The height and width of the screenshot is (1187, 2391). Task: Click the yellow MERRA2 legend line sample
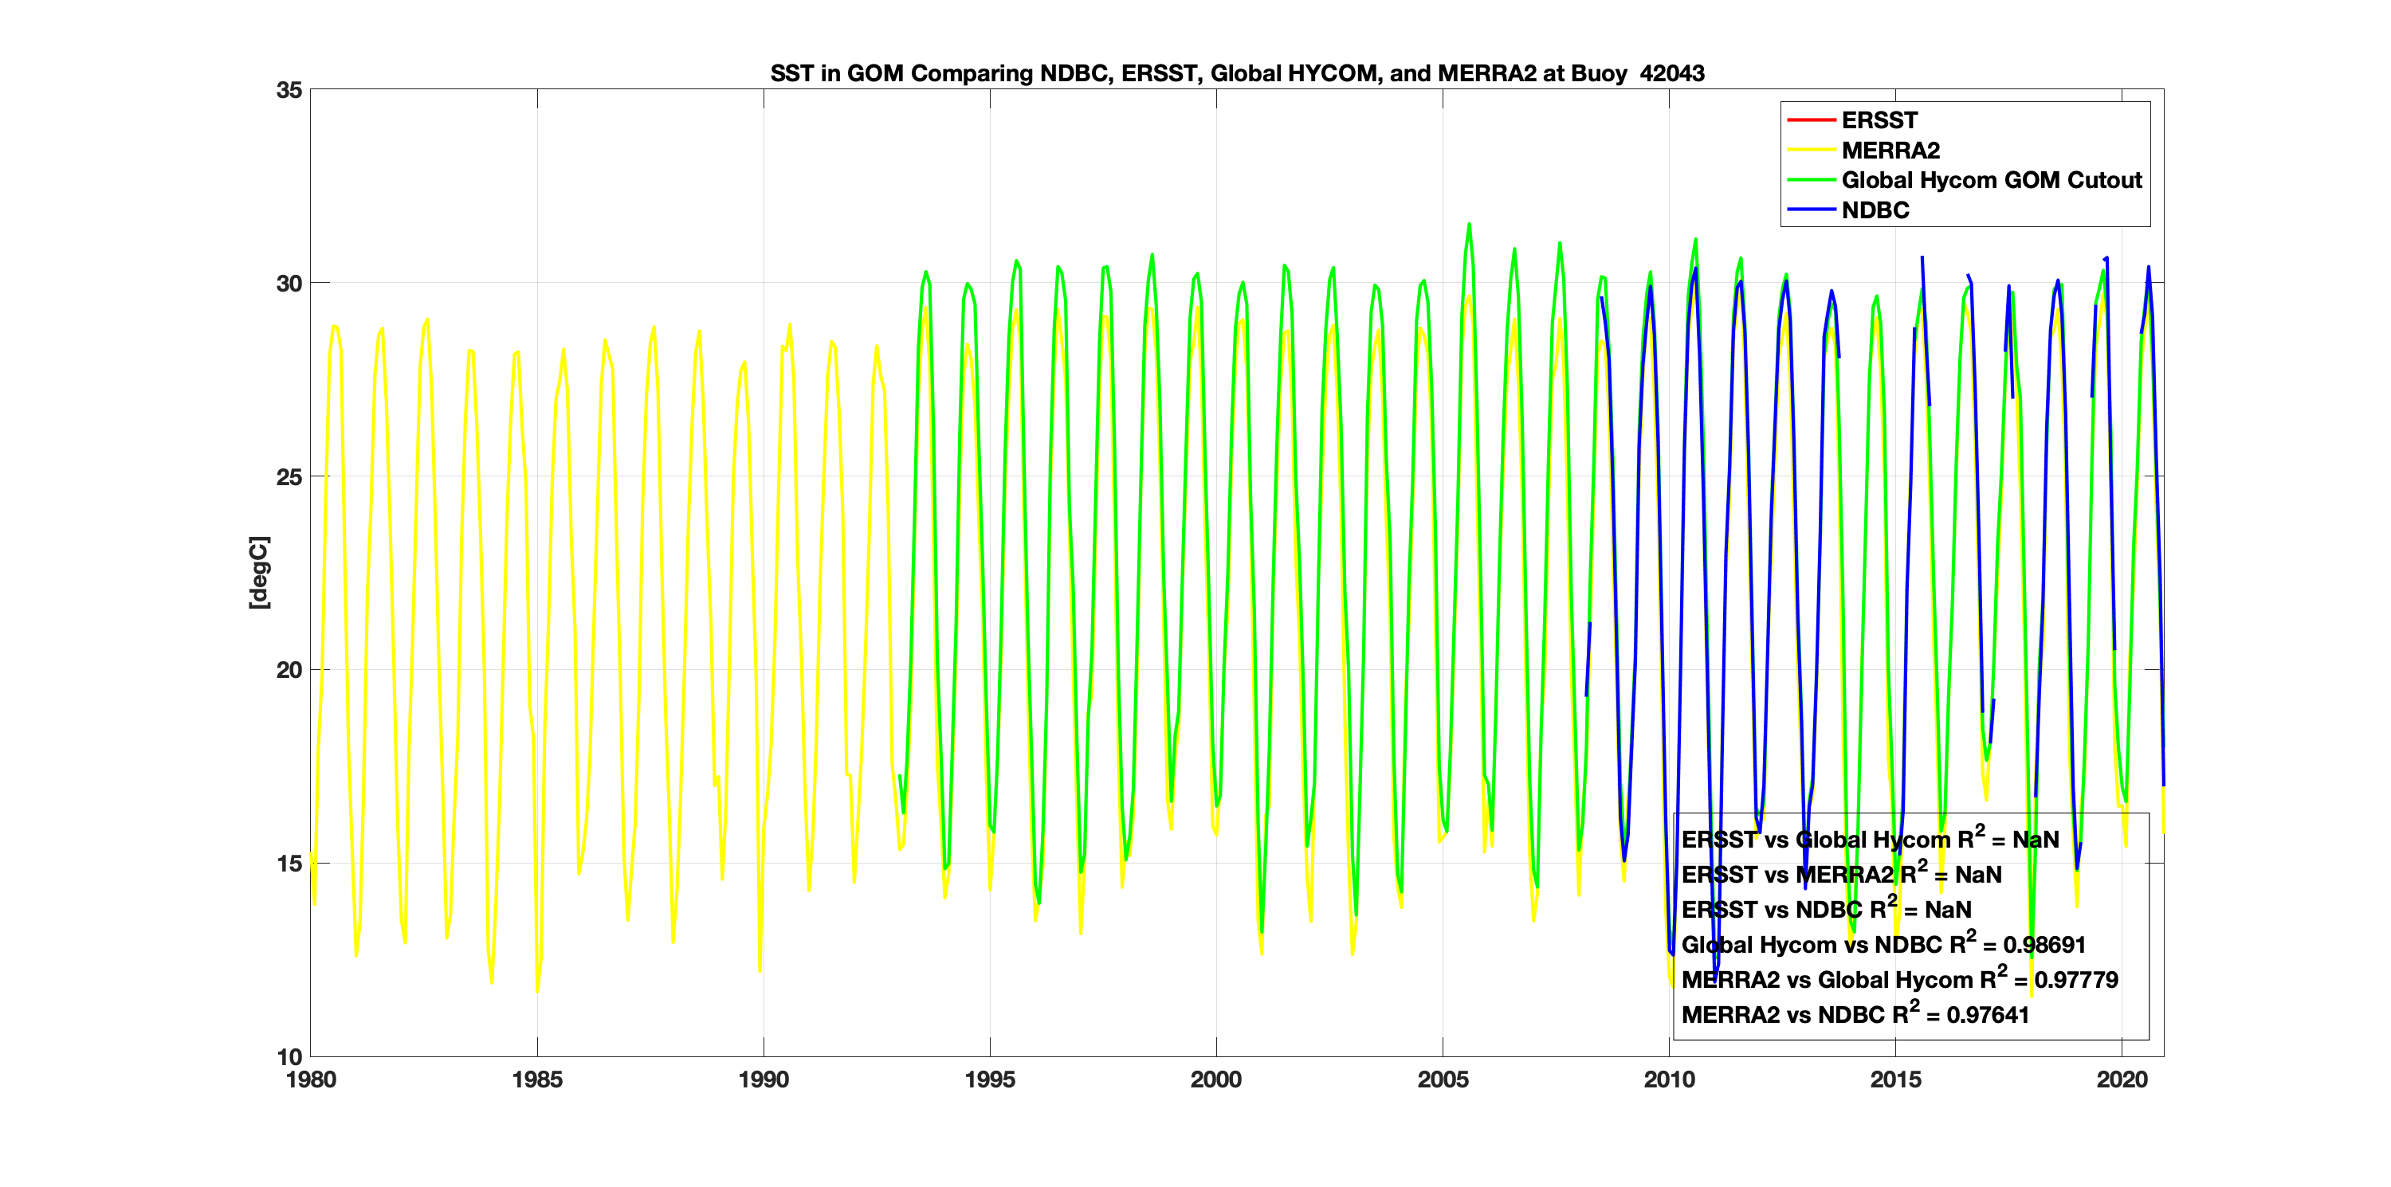(x=1810, y=151)
